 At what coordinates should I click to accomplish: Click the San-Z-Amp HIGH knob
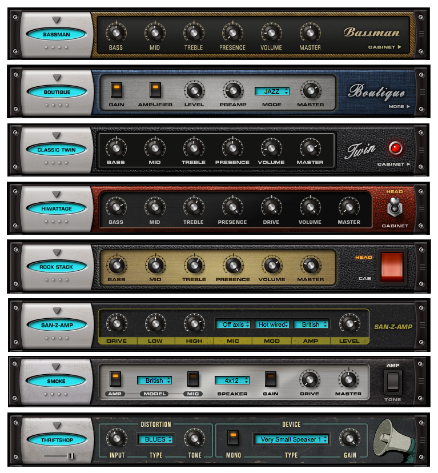[x=194, y=323]
